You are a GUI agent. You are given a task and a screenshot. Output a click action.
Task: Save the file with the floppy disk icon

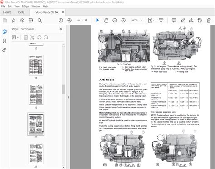click(5, 20)
